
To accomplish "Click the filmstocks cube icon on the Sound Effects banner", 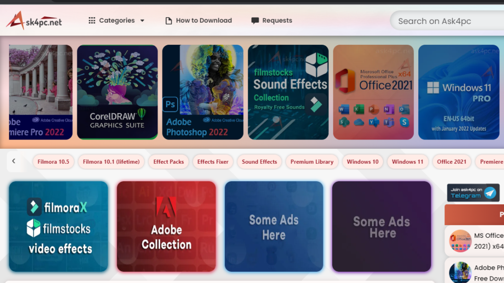I will pyautogui.click(x=316, y=64).
